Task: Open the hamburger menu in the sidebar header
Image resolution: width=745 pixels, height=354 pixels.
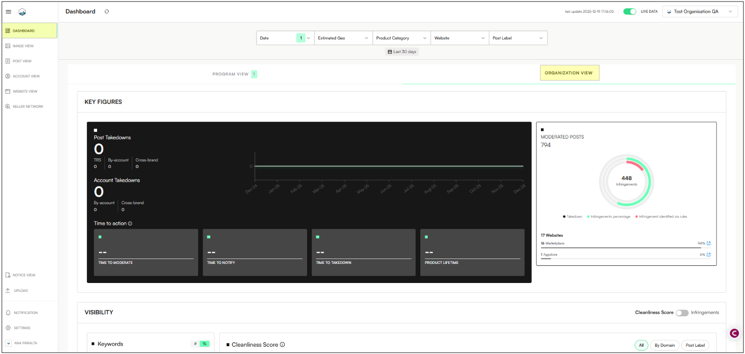Action: [x=8, y=12]
